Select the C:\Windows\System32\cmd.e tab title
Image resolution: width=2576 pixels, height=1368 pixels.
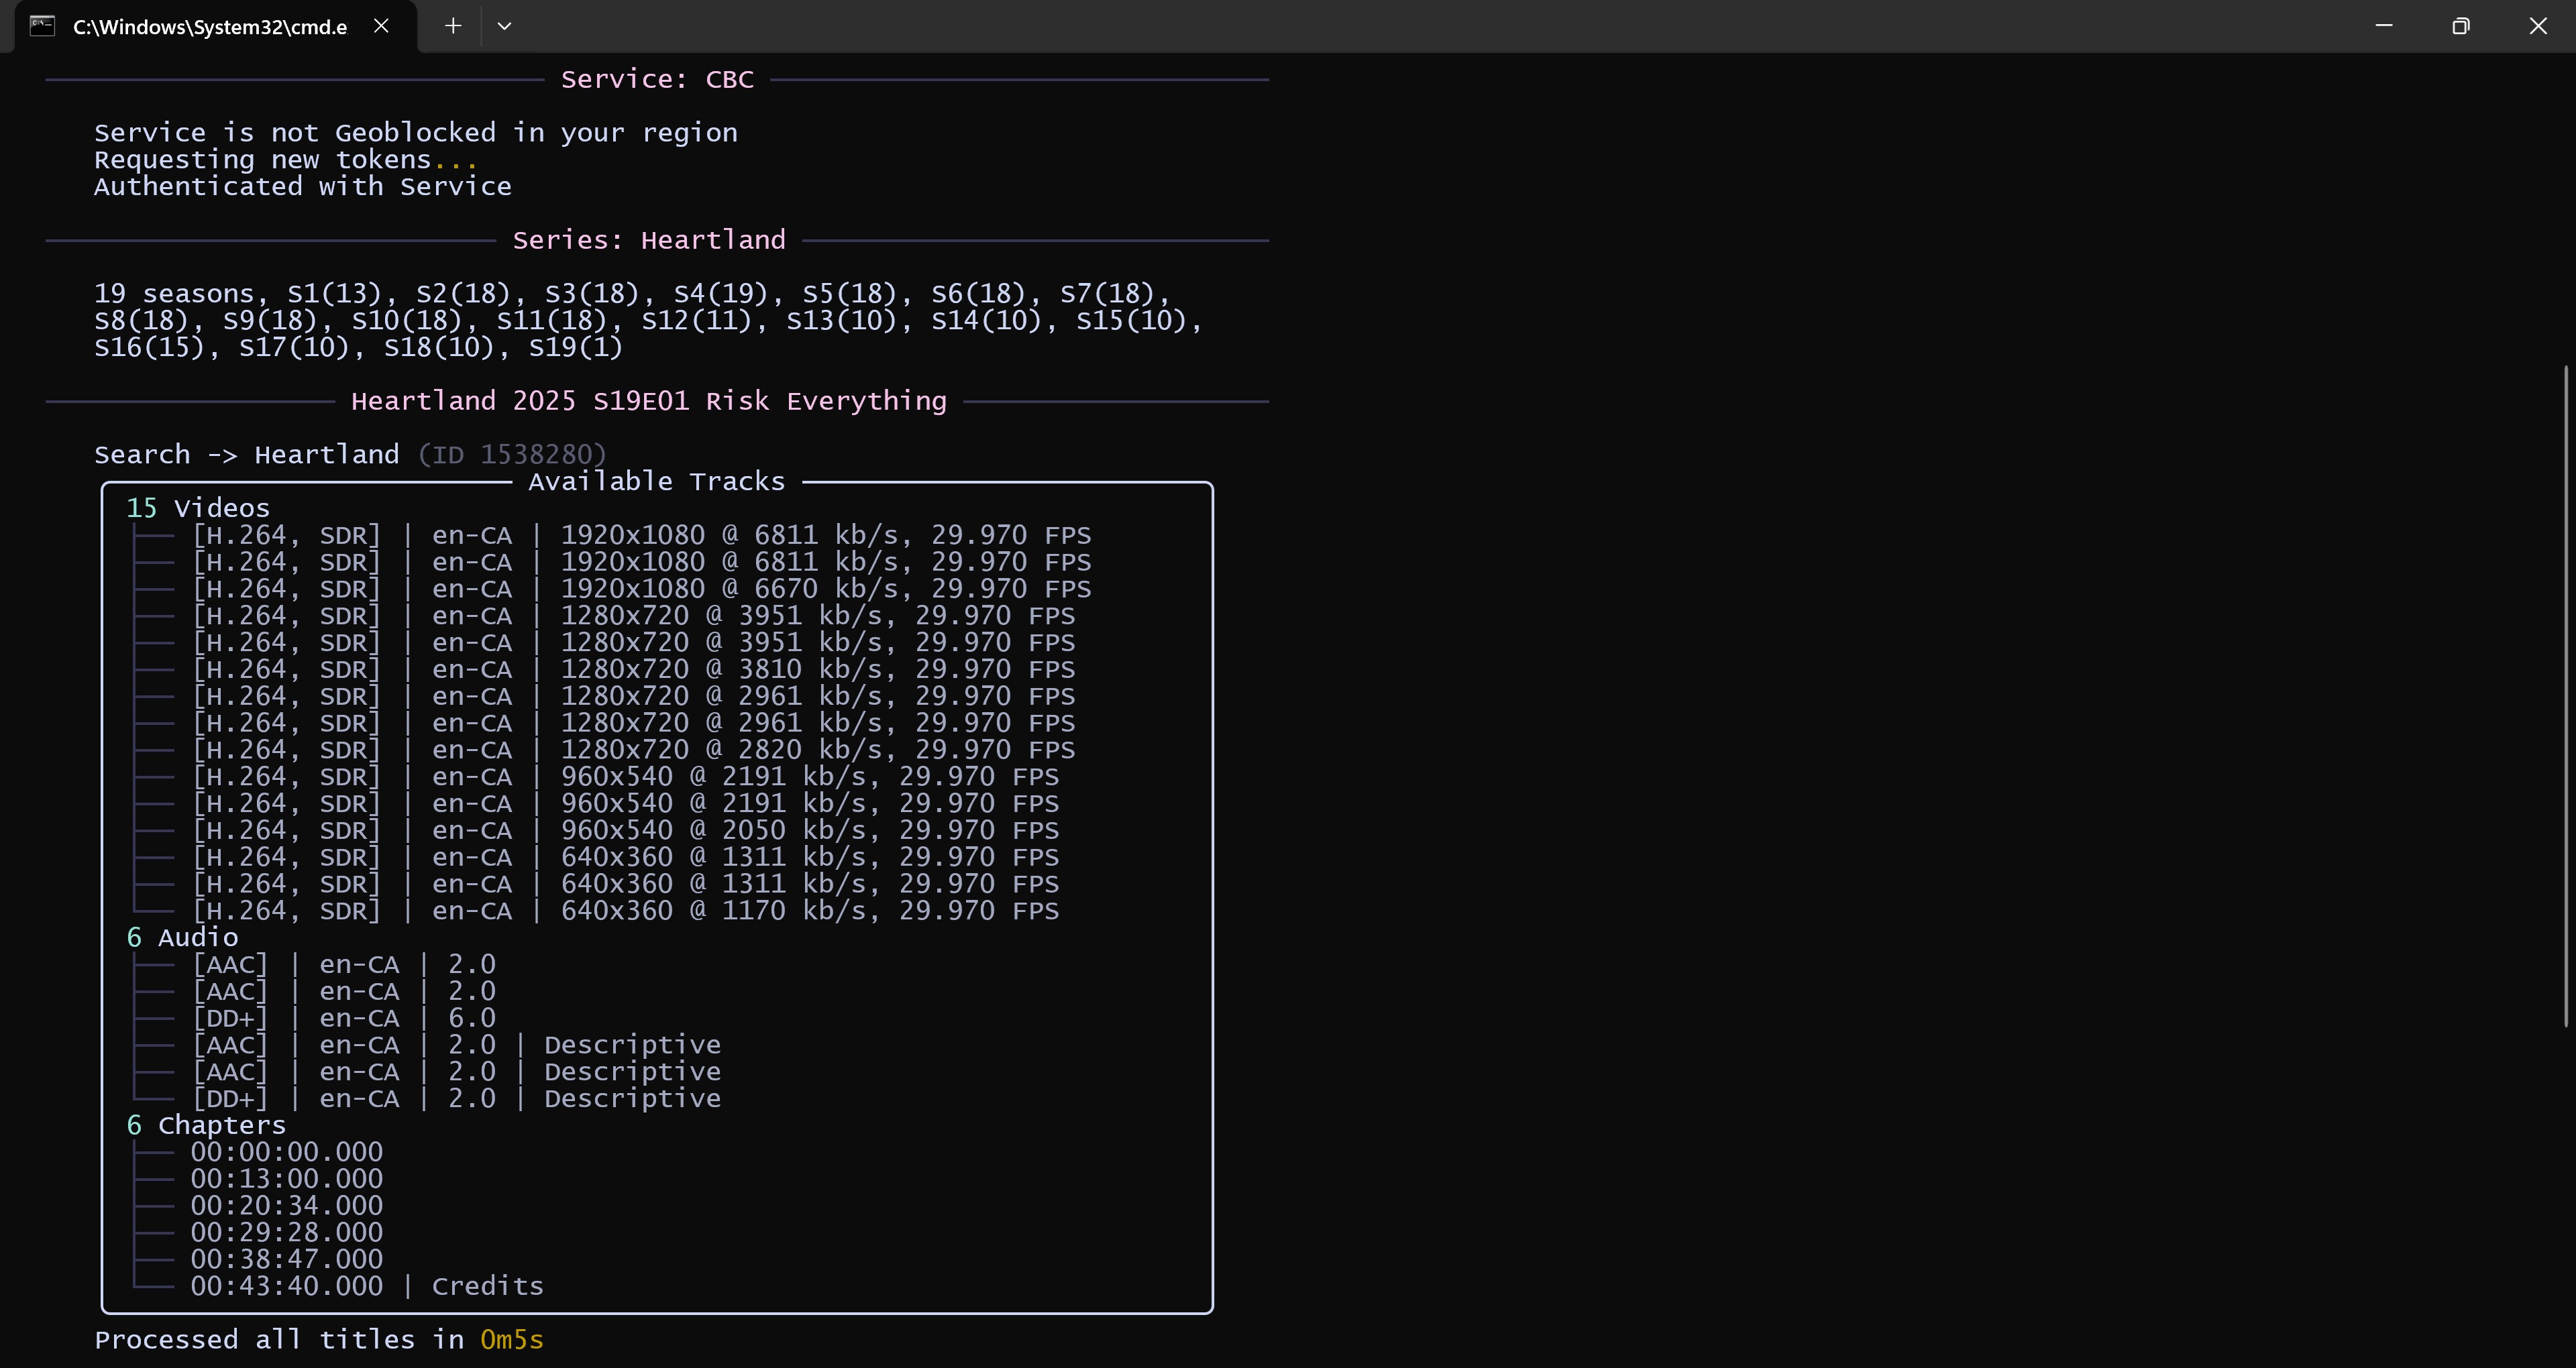(210, 27)
